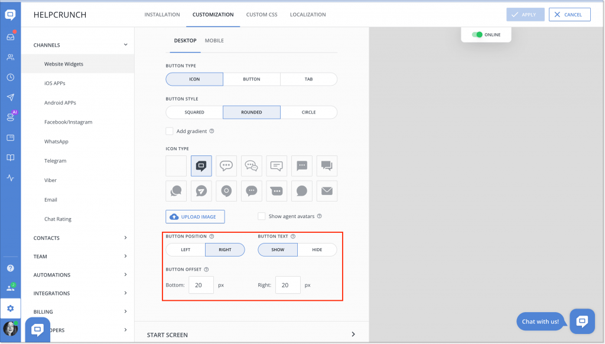Set button type to Icon
605x344 pixels.
(x=194, y=79)
